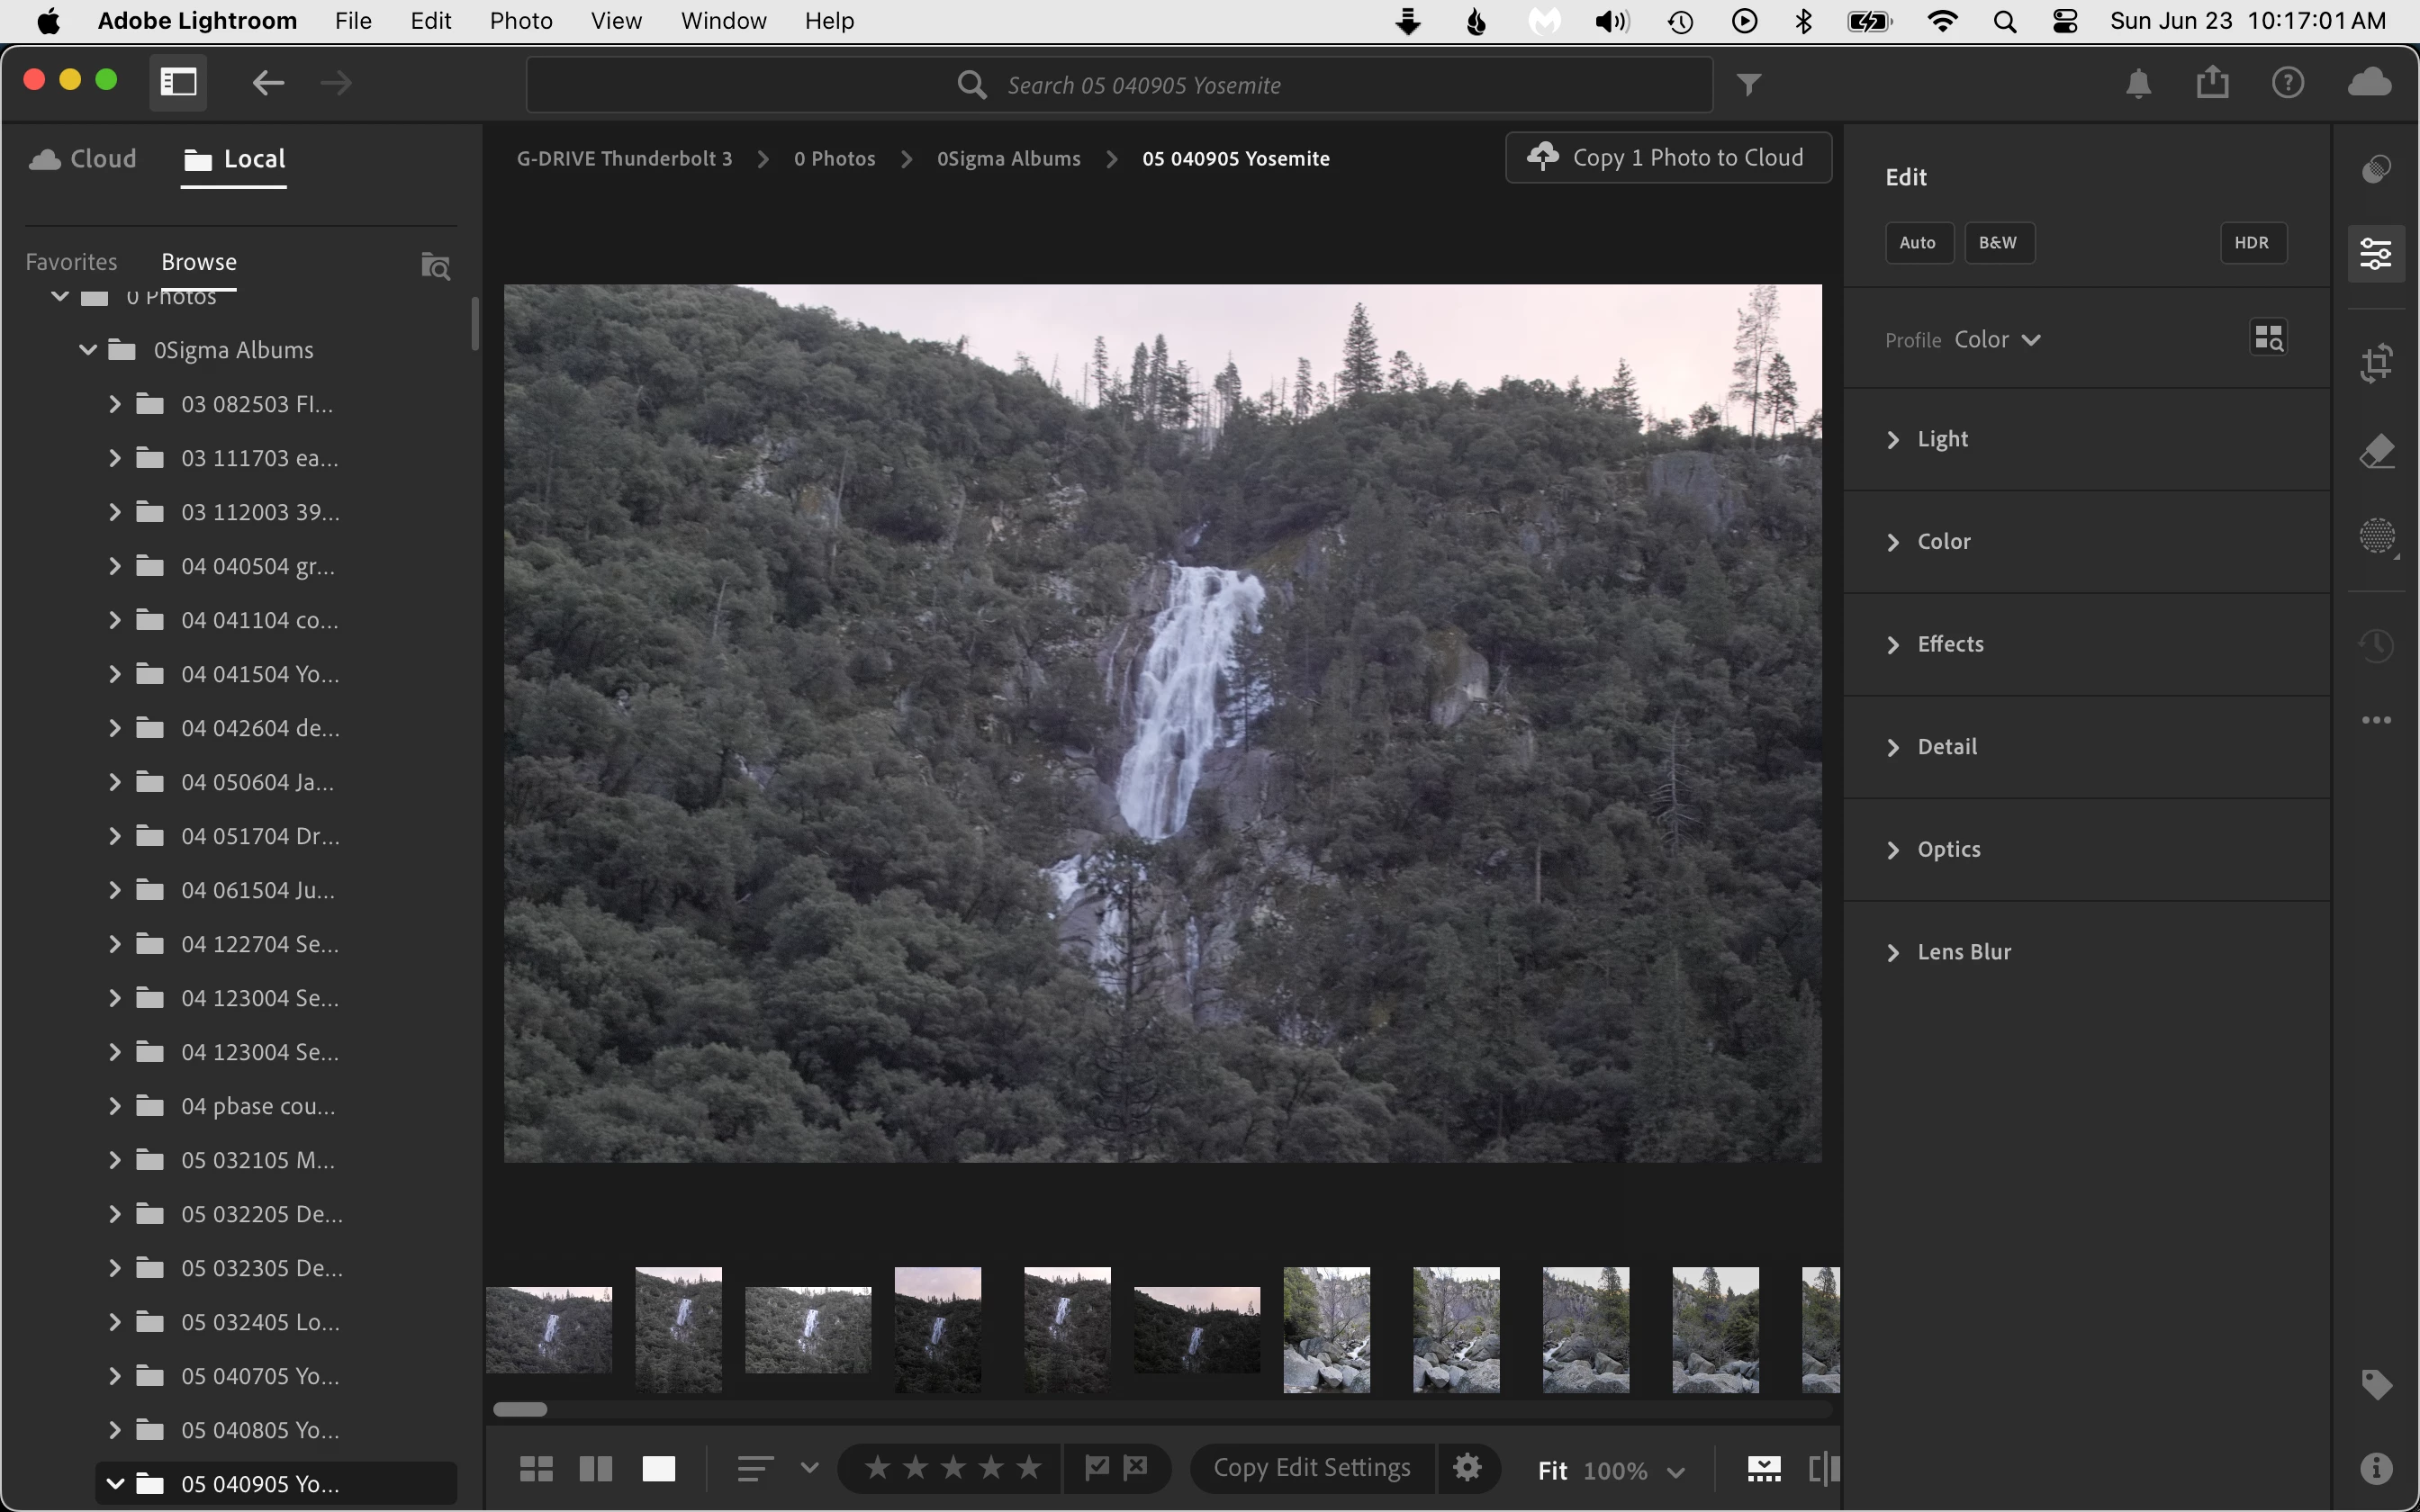Toggle filmstrip visibility
Viewport: 2420px width, 1512px height.
click(1763, 1468)
